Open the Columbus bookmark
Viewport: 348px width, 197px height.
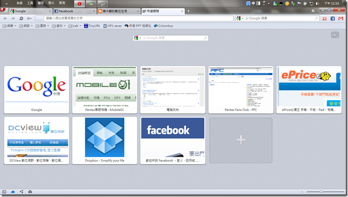click(163, 26)
